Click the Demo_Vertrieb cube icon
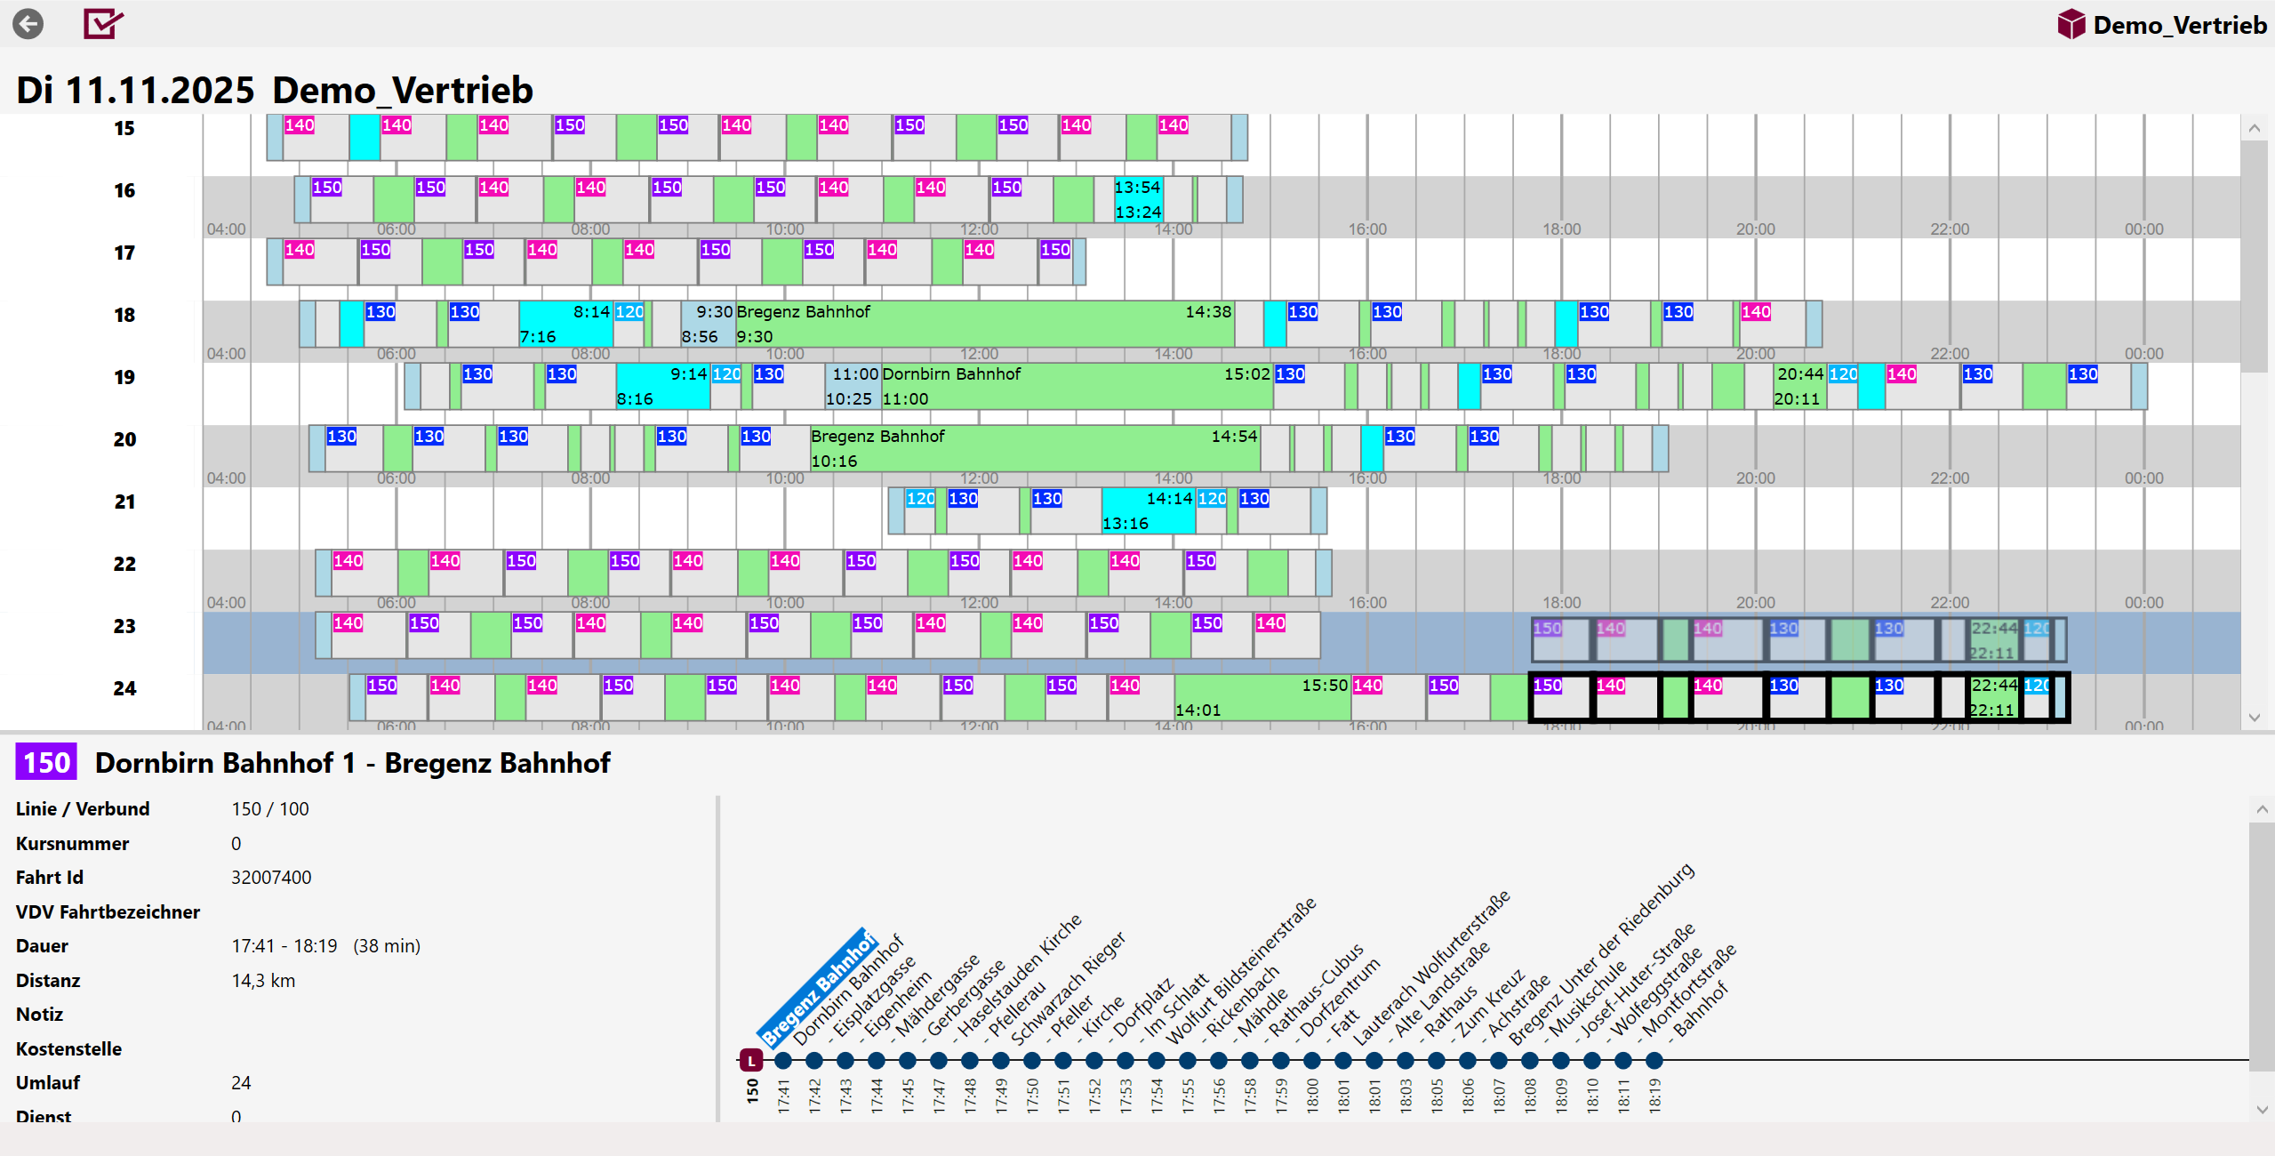 (2071, 25)
